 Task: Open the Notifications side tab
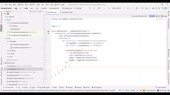point(169,53)
